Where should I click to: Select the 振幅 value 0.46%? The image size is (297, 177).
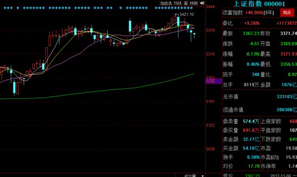[253, 64]
